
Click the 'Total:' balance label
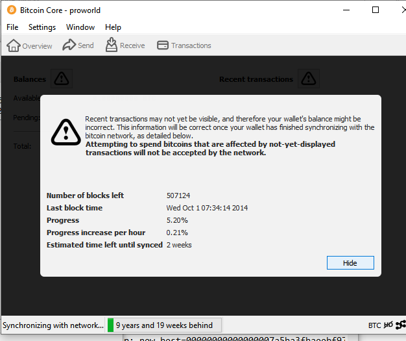point(22,146)
